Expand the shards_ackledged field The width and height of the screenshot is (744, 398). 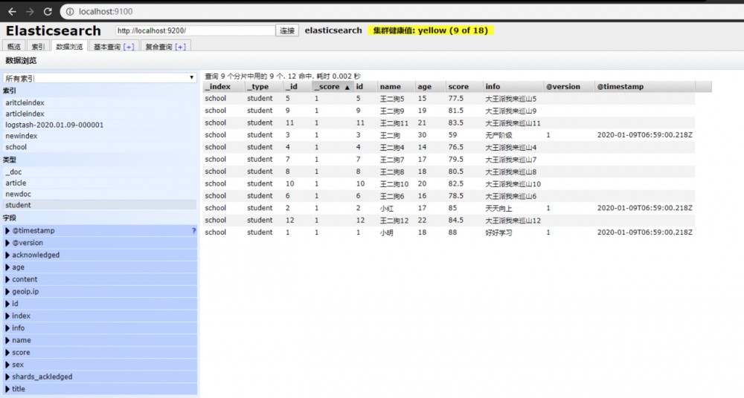coord(7,376)
